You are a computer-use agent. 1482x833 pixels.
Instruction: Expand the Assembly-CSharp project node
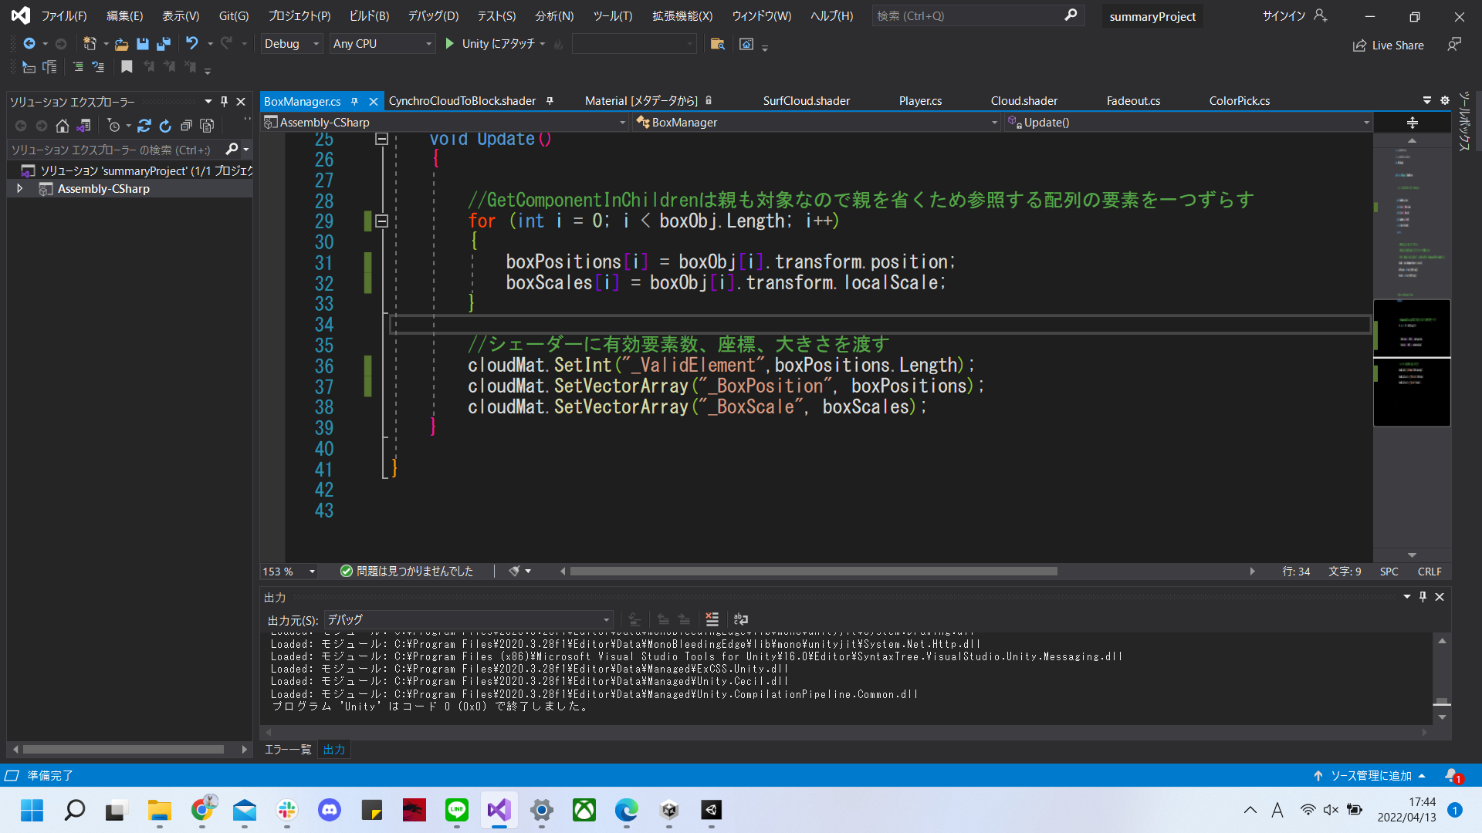pos(19,188)
